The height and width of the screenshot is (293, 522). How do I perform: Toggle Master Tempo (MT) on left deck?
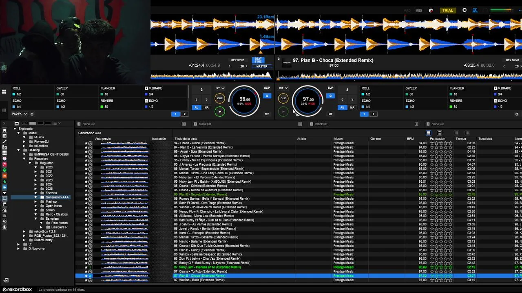[267, 114]
